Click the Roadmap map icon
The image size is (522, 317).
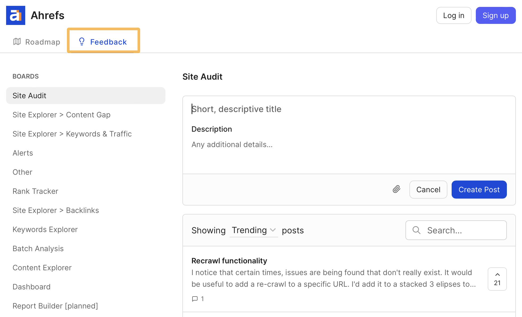(17, 42)
